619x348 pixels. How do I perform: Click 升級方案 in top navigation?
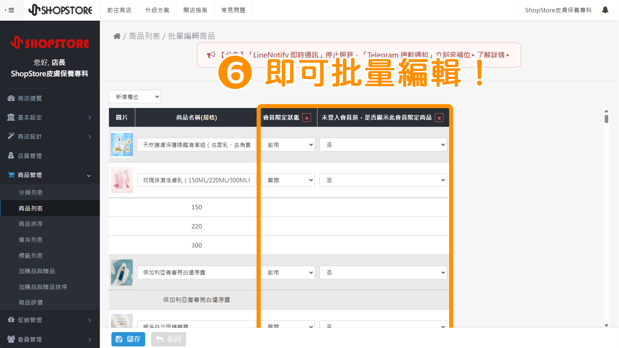(157, 10)
